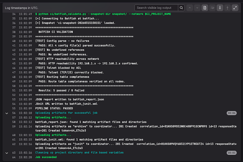Click '[TEST] No undefined references' line
243x162 pixels.
[60, 50]
